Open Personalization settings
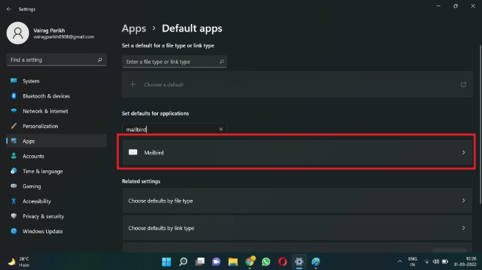This screenshot has height=270, width=482. tap(56, 126)
